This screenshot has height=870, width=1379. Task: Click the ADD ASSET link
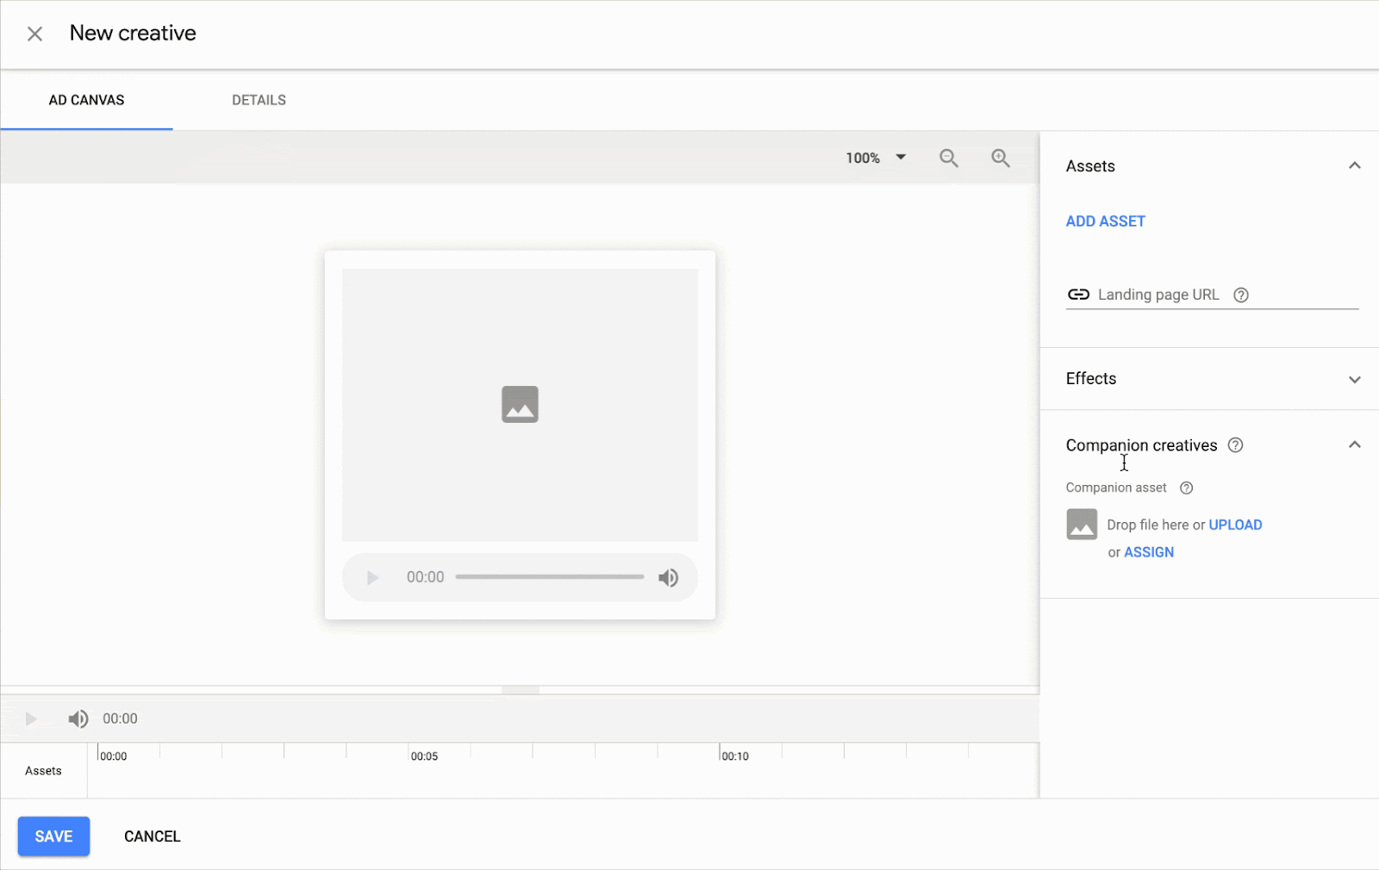coord(1105,221)
